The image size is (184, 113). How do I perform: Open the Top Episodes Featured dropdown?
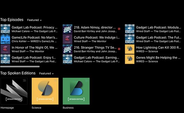pyautogui.click(x=34, y=20)
